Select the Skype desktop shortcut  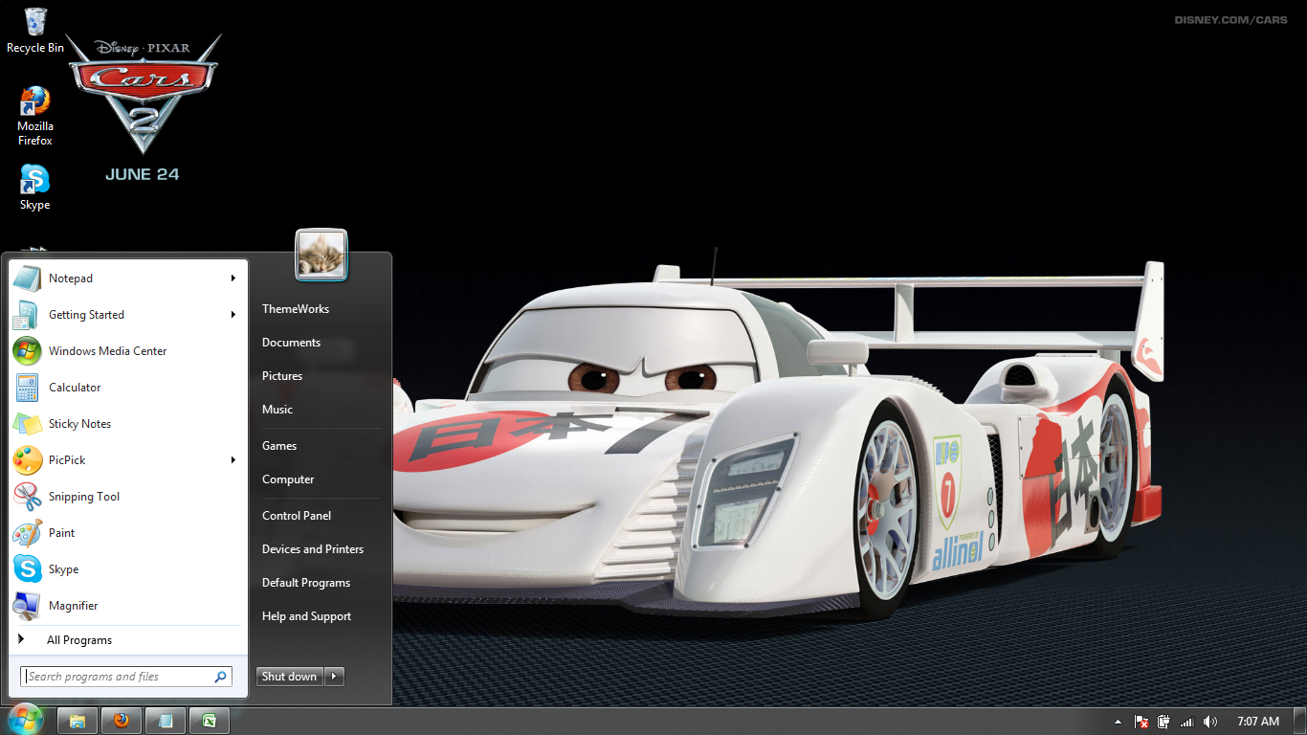[x=34, y=188]
